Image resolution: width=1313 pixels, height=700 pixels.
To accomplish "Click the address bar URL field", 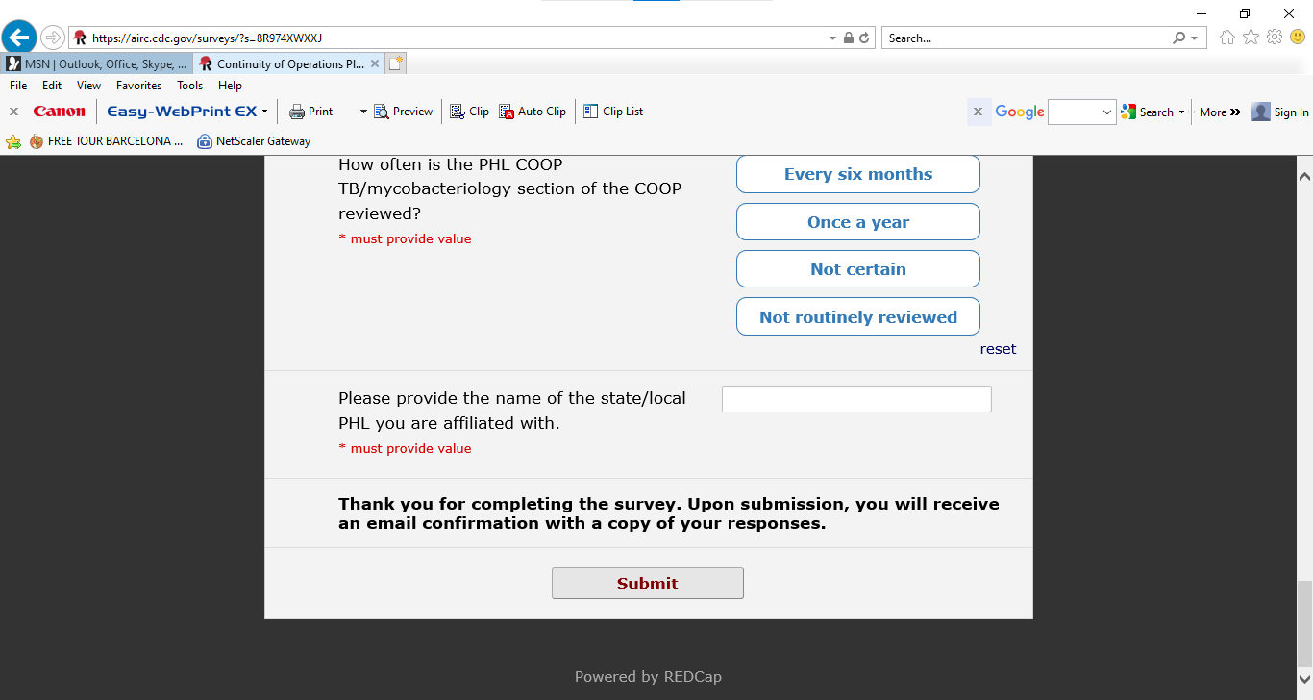I will pyautogui.click(x=447, y=38).
